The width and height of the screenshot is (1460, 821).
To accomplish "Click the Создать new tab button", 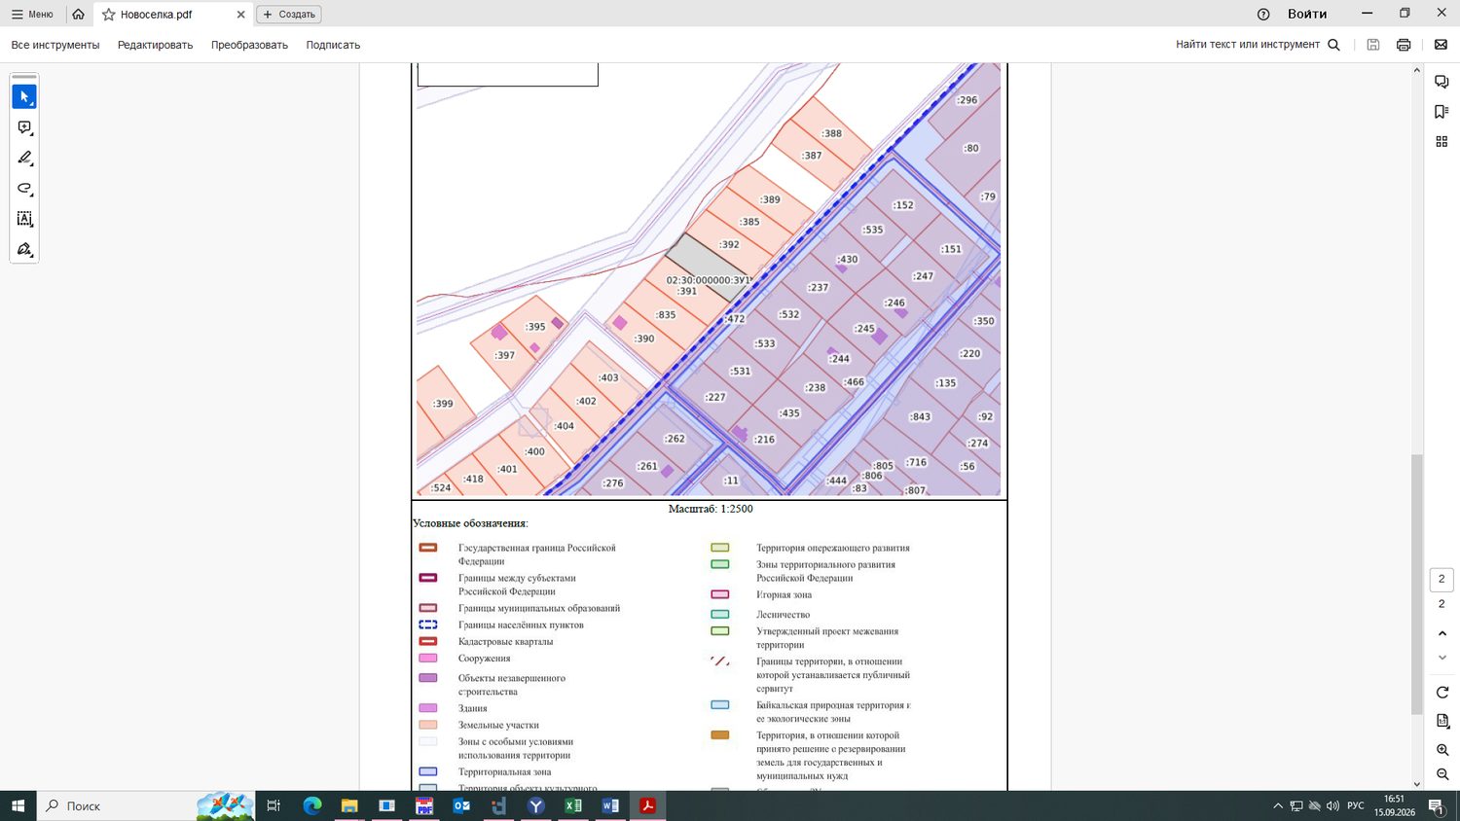I will (x=289, y=15).
